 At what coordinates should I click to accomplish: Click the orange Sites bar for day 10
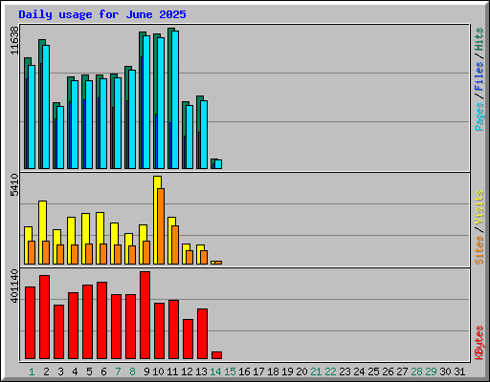[x=161, y=226]
